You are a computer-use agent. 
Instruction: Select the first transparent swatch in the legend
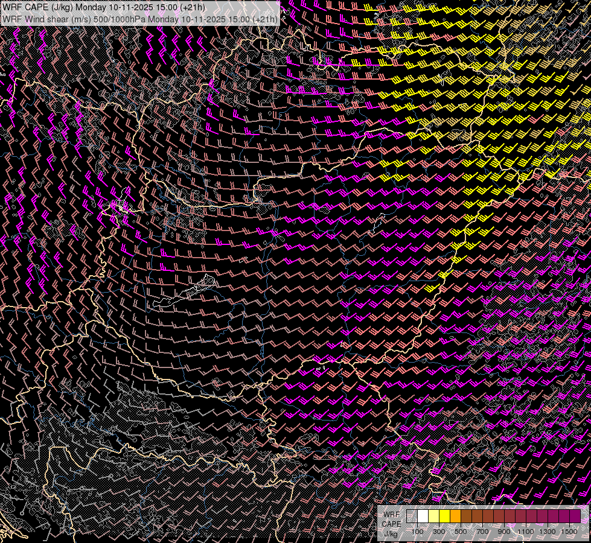tap(412, 516)
